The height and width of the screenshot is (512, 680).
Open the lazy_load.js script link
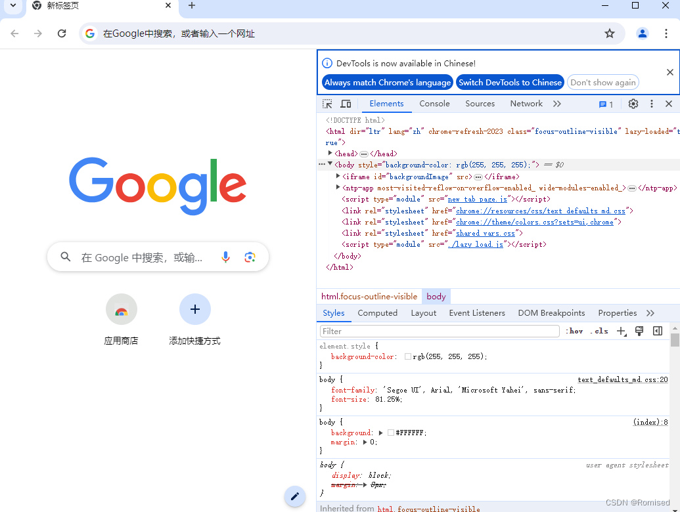pyautogui.click(x=476, y=245)
